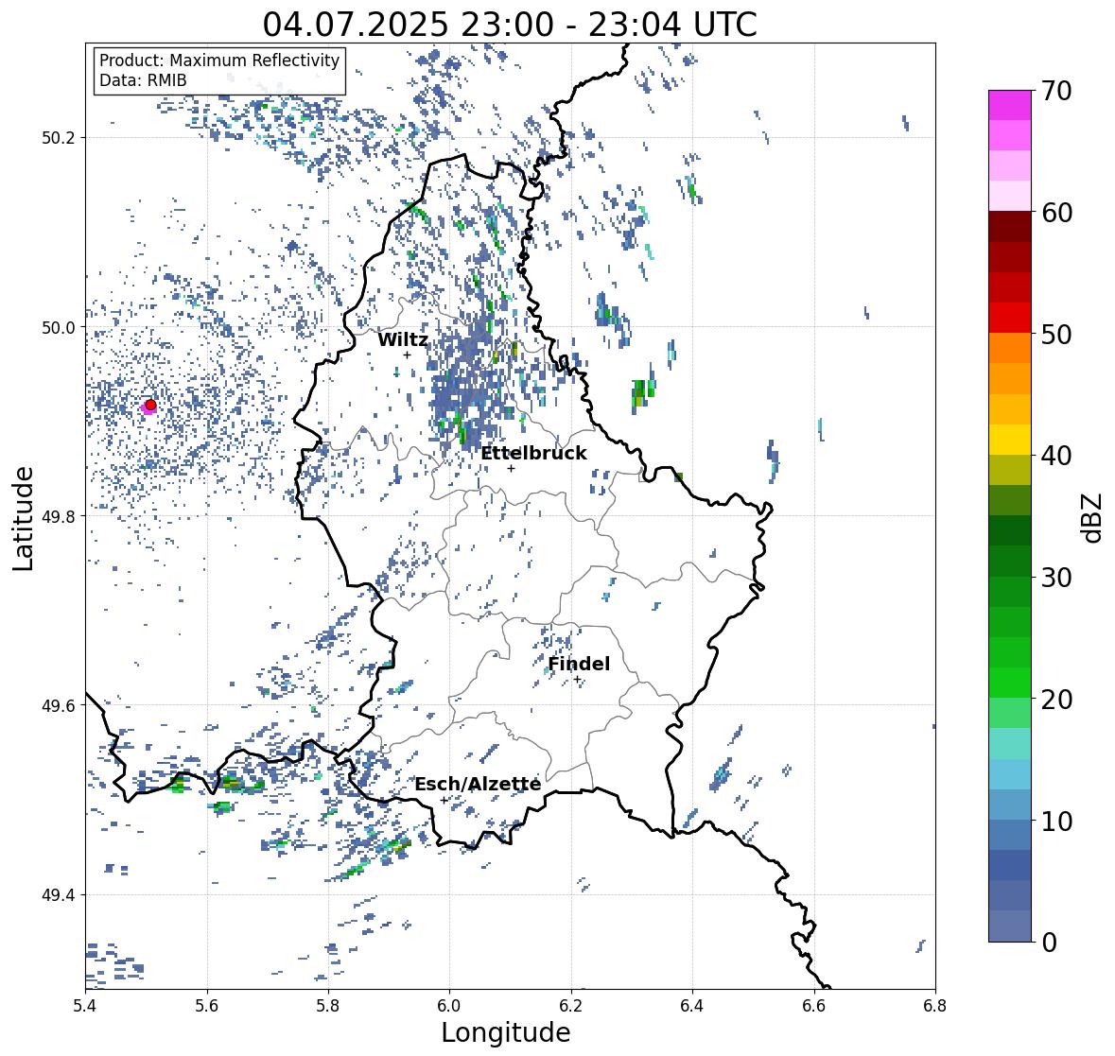The height and width of the screenshot is (1056, 1115).
Task: Click the plus marker below Ettelbruck
Action: tap(511, 468)
